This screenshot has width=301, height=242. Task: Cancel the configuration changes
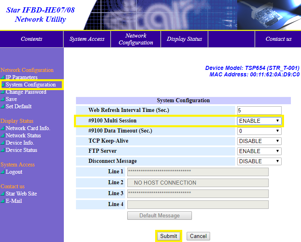[x=198, y=236]
